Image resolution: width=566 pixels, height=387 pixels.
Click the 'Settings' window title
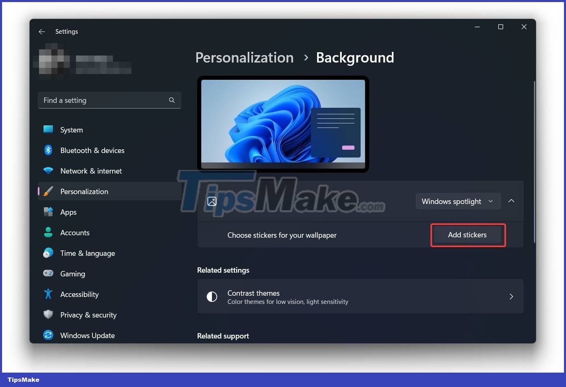tap(67, 32)
